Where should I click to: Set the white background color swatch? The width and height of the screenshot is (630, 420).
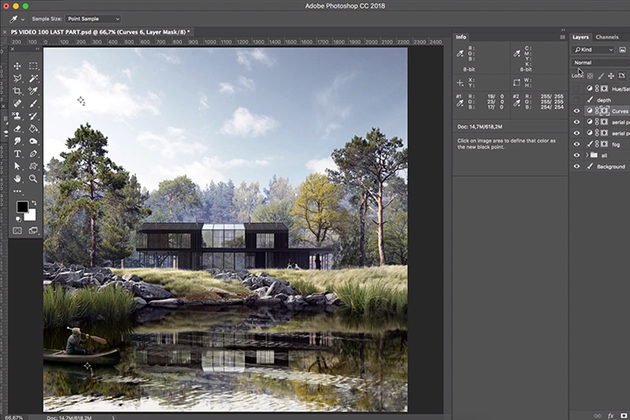31,216
